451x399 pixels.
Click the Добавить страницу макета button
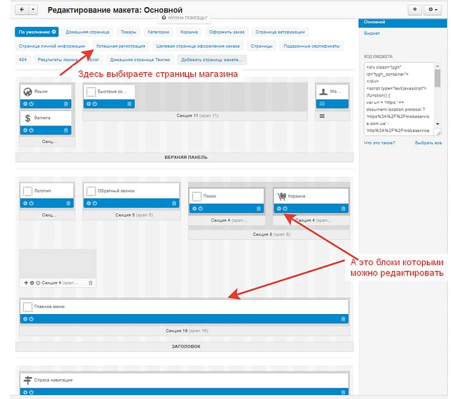pos(213,59)
